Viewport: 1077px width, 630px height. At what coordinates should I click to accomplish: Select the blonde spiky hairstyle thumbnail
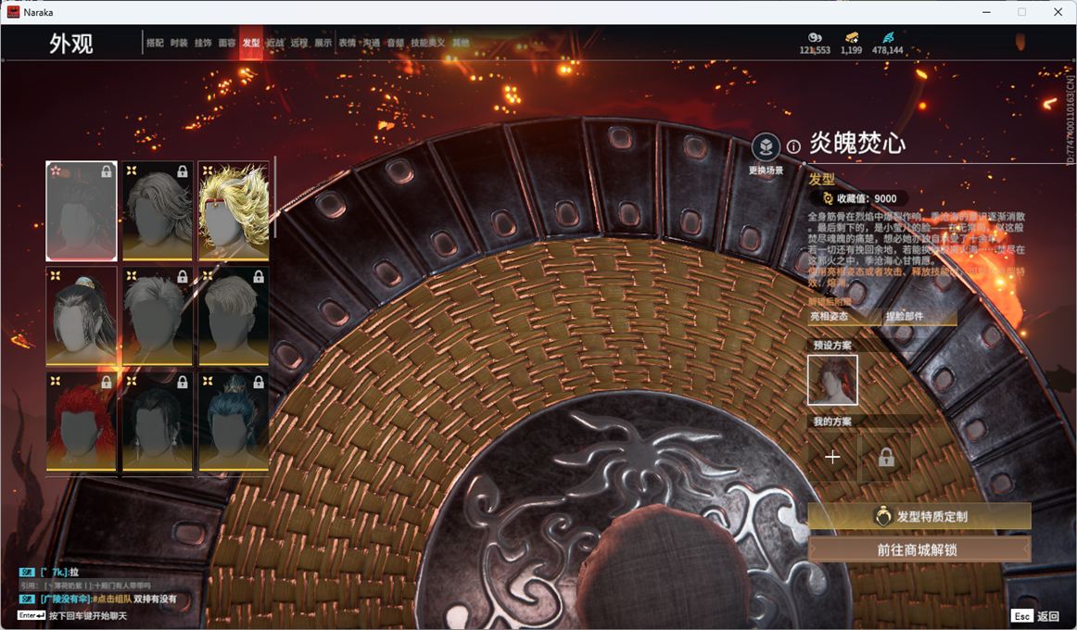[234, 210]
